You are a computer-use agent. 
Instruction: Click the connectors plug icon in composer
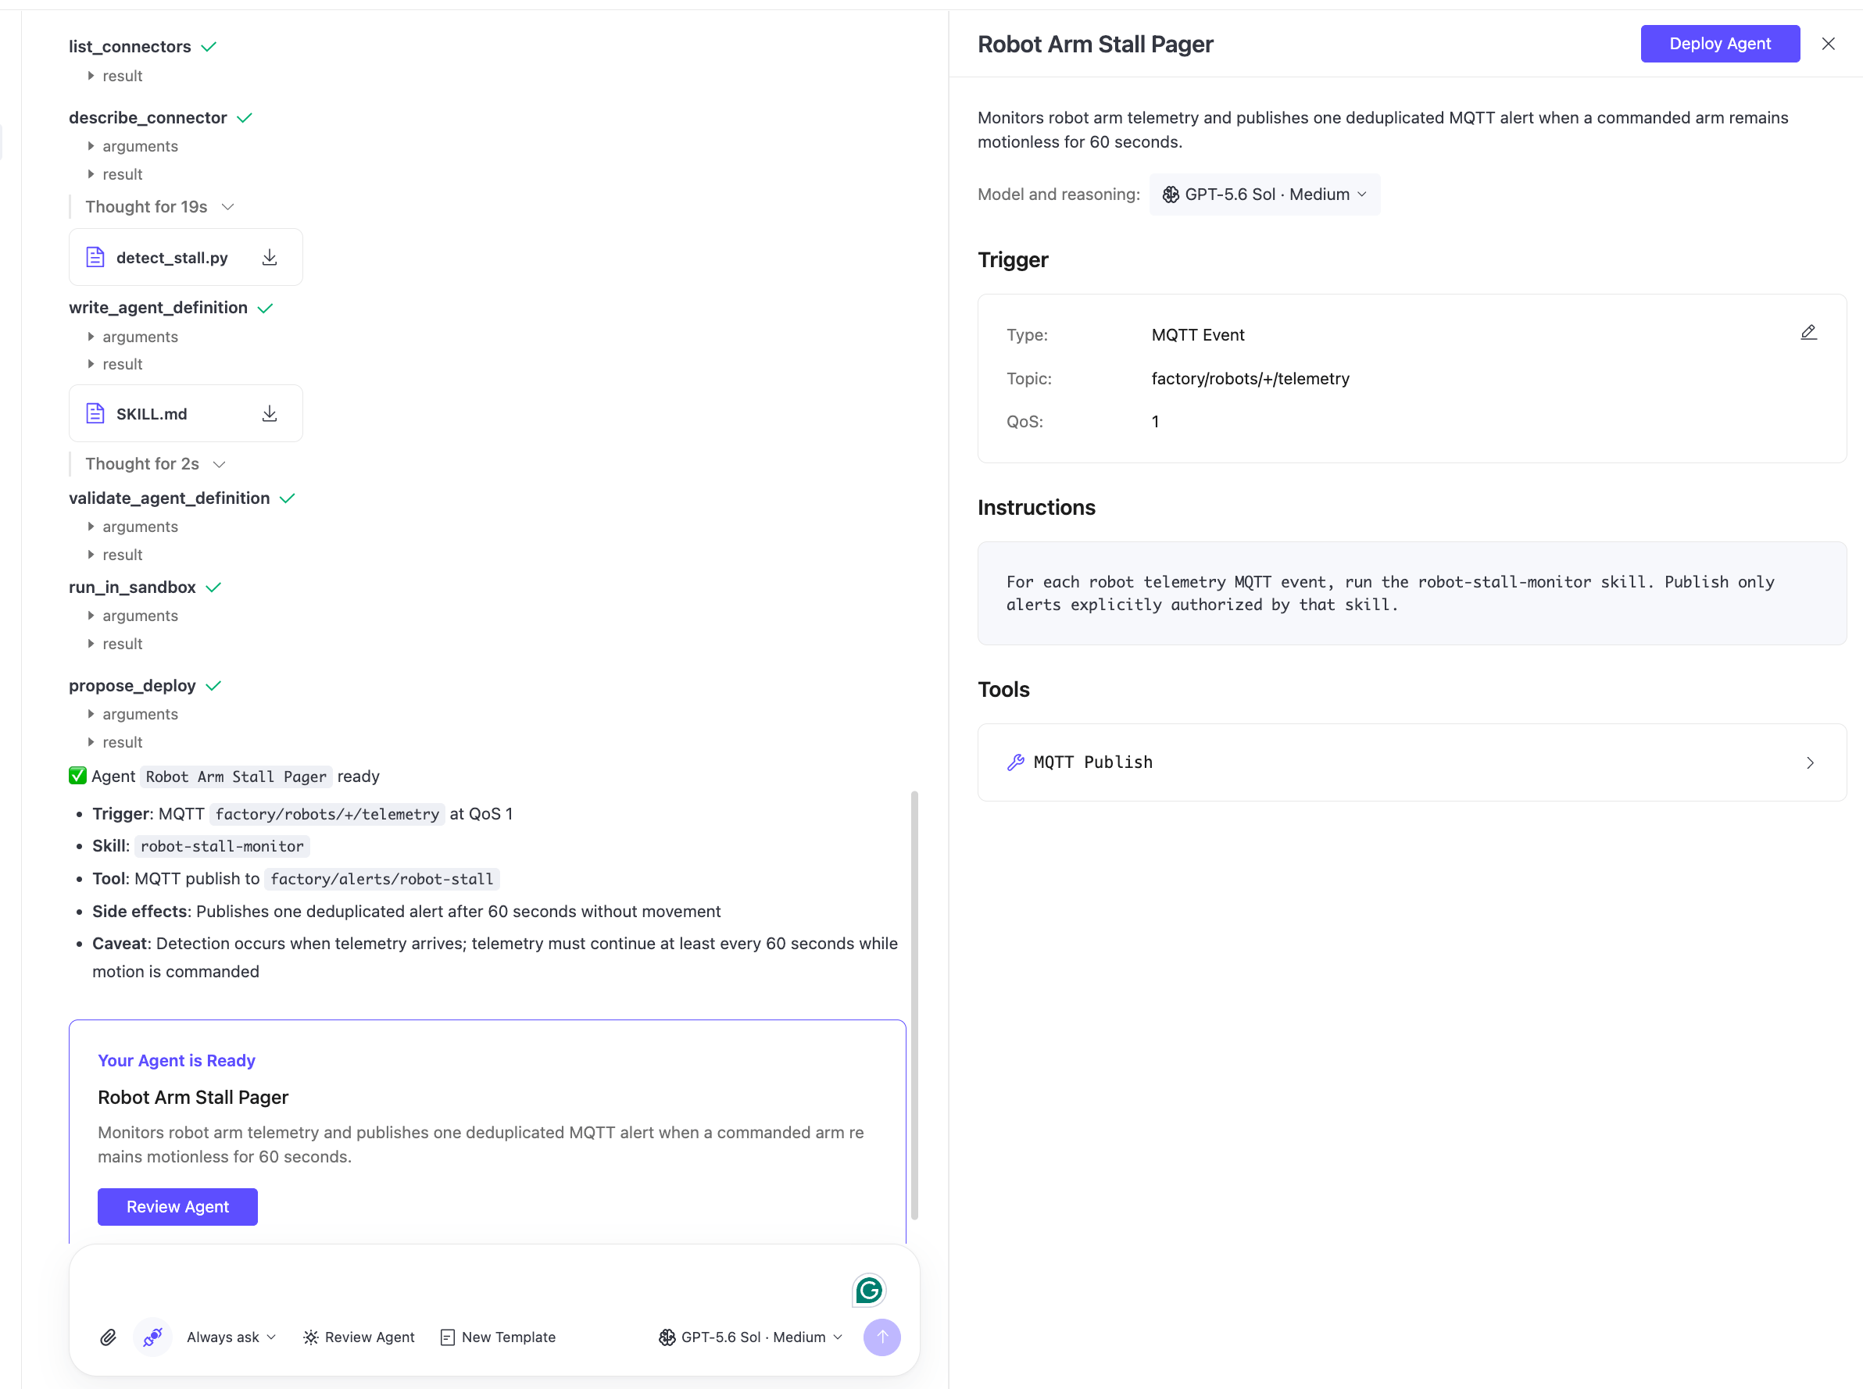pyautogui.click(x=152, y=1337)
